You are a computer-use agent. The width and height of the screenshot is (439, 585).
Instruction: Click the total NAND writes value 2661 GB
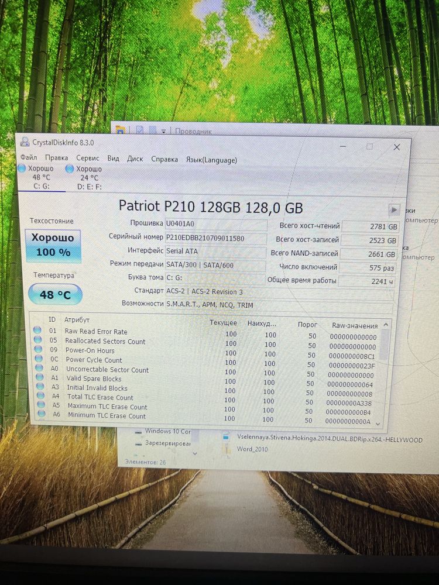(x=368, y=254)
